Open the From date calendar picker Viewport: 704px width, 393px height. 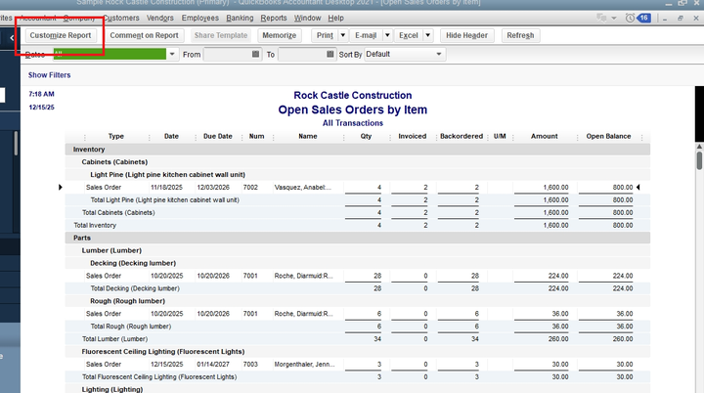255,54
